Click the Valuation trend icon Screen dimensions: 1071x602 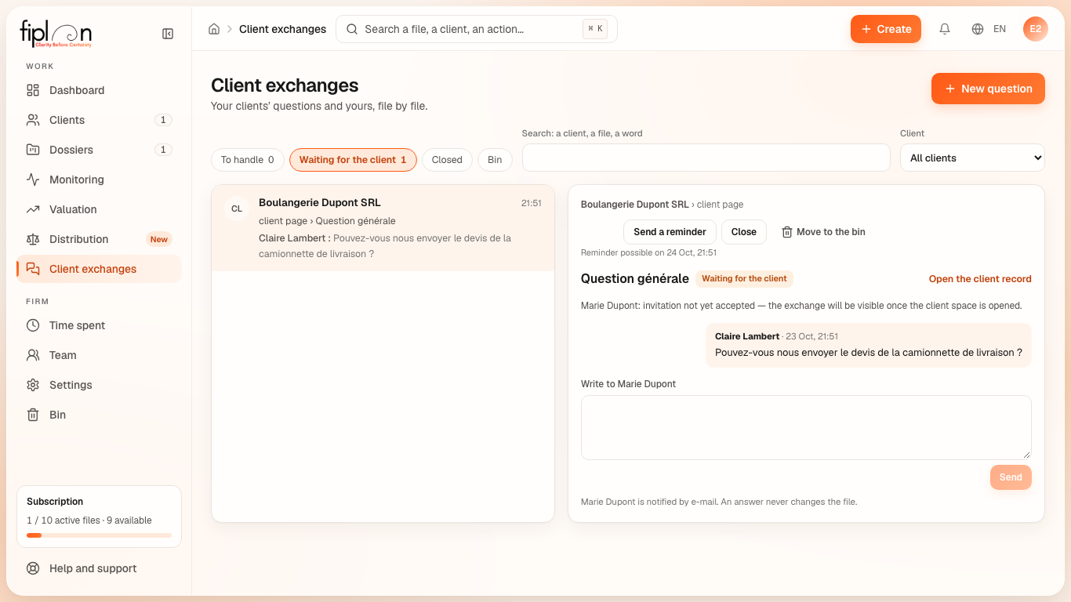tap(33, 209)
